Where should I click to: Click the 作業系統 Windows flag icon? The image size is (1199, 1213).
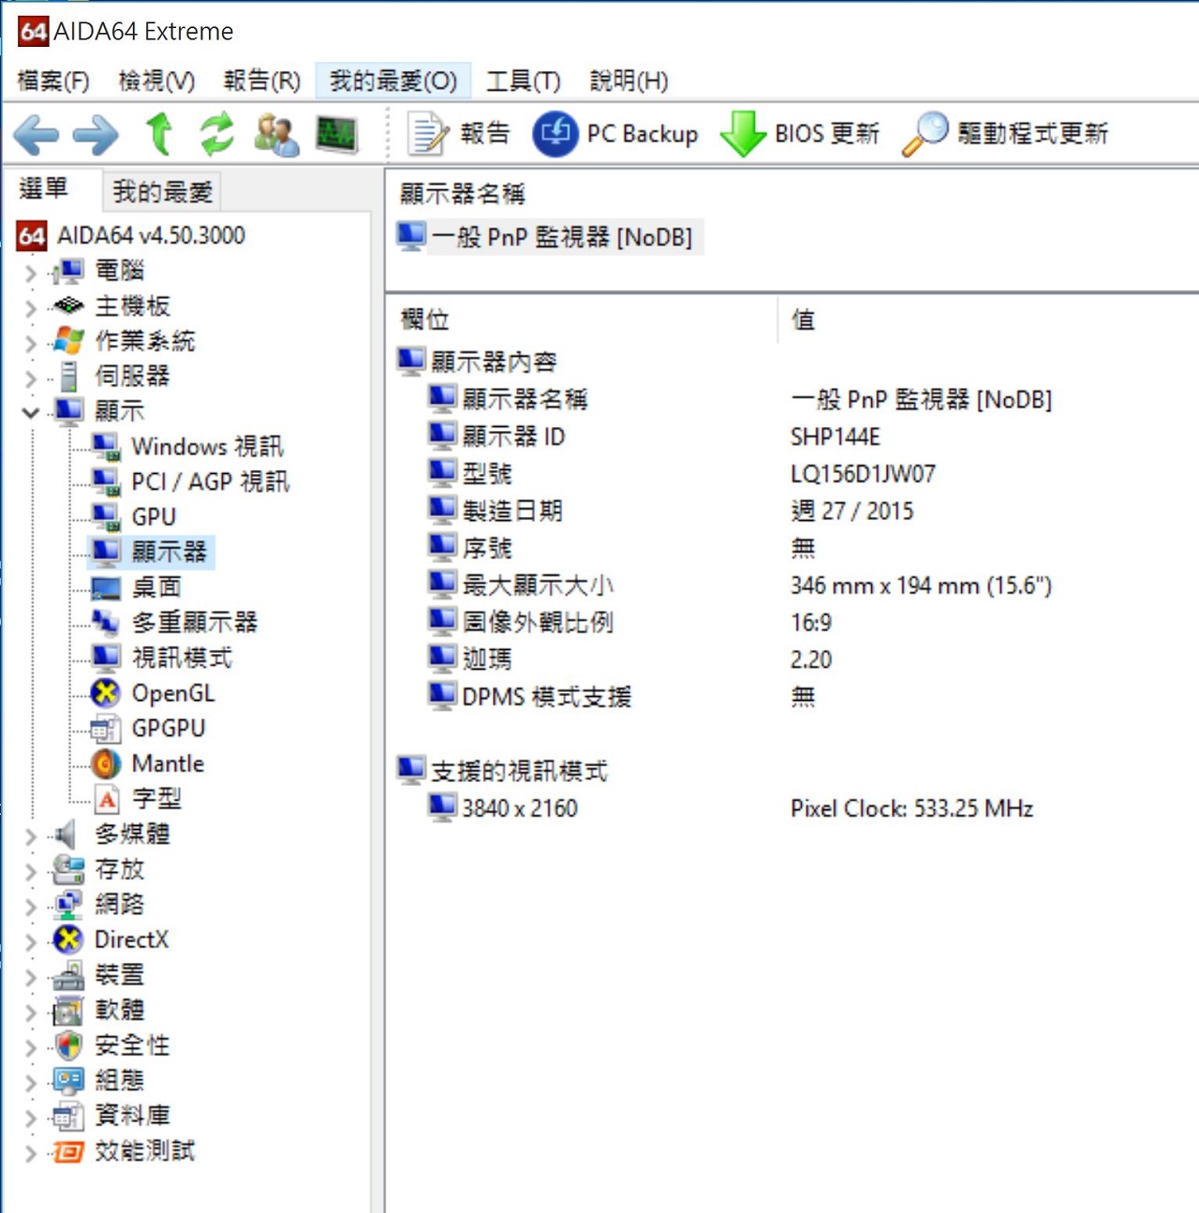68,341
